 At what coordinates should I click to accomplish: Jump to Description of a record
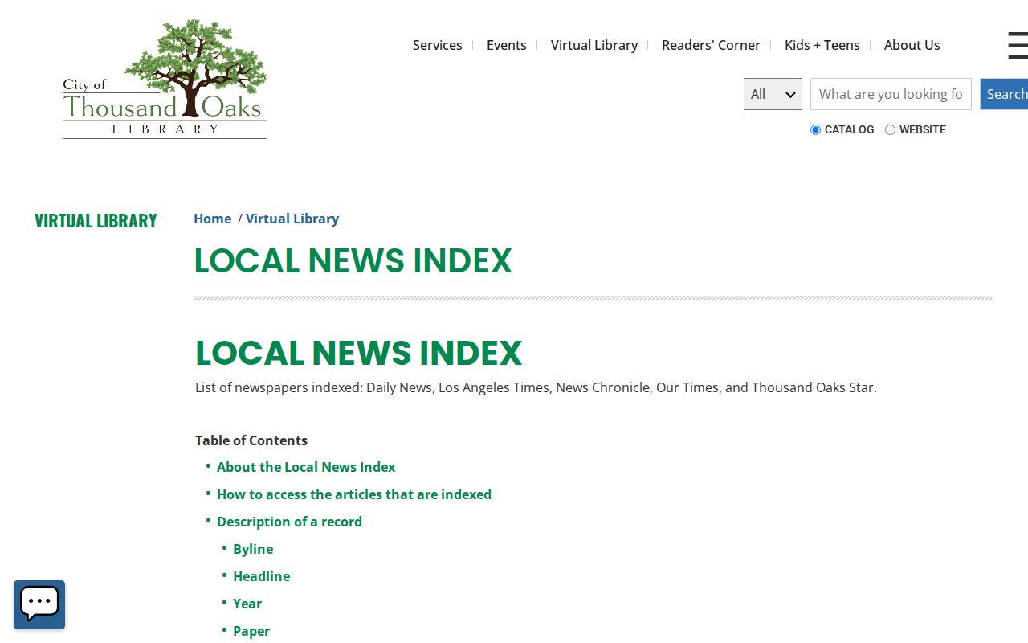(289, 522)
